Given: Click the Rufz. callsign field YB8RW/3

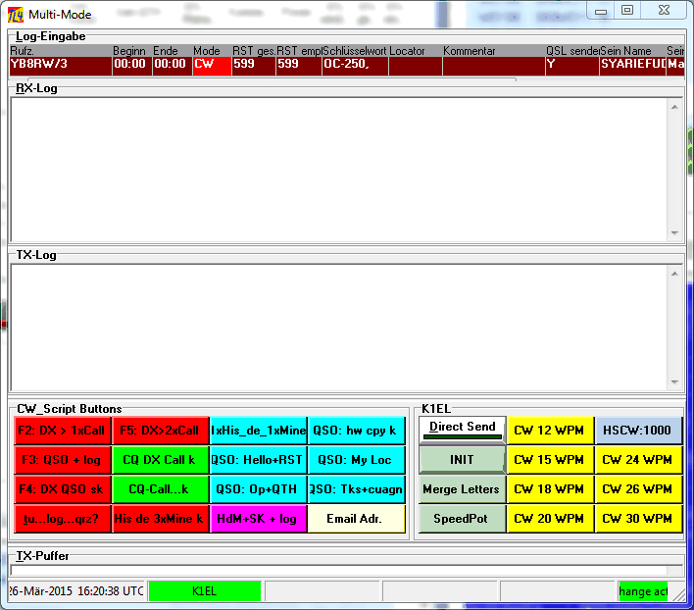Looking at the screenshot, I should click(61, 66).
